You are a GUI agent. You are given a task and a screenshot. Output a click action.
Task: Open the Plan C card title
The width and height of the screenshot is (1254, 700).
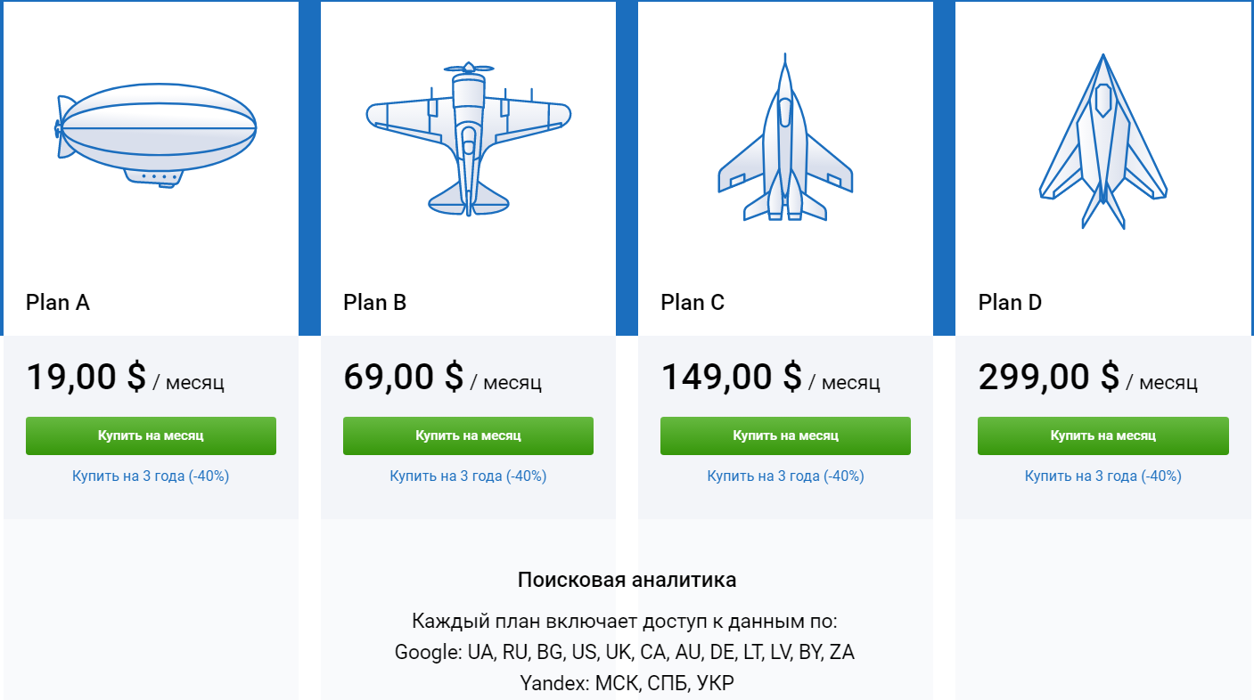(x=693, y=302)
